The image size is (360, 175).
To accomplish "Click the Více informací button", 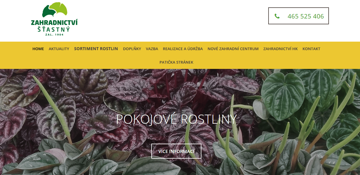I will coord(176,151).
